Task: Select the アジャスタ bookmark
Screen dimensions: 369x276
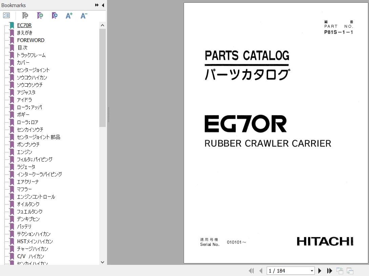Action: click(x=26, y=92)
